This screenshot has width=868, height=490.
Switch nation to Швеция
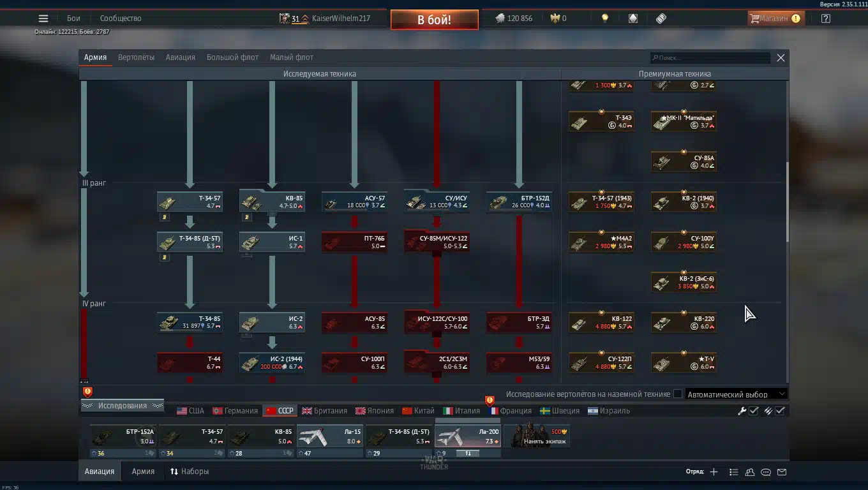560,411
